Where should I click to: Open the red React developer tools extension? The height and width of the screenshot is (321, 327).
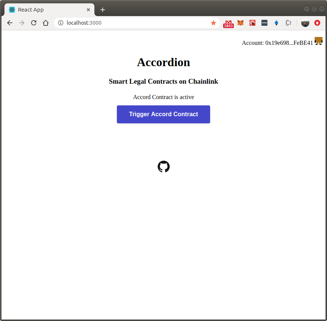pos(252,23)
